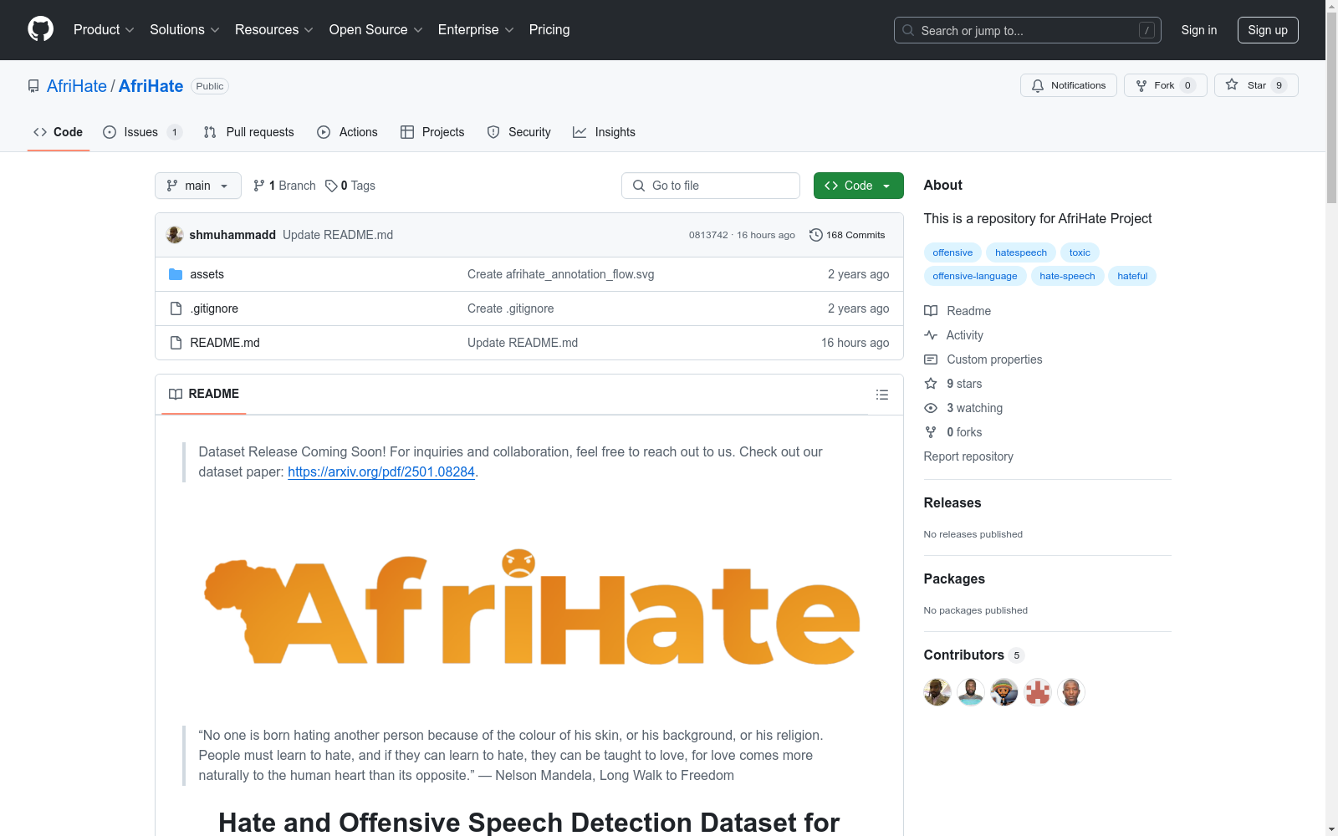Screen dimensions: 1338x836
Task: Expand the Open Source menu
Action: click(x=376, y=30)
